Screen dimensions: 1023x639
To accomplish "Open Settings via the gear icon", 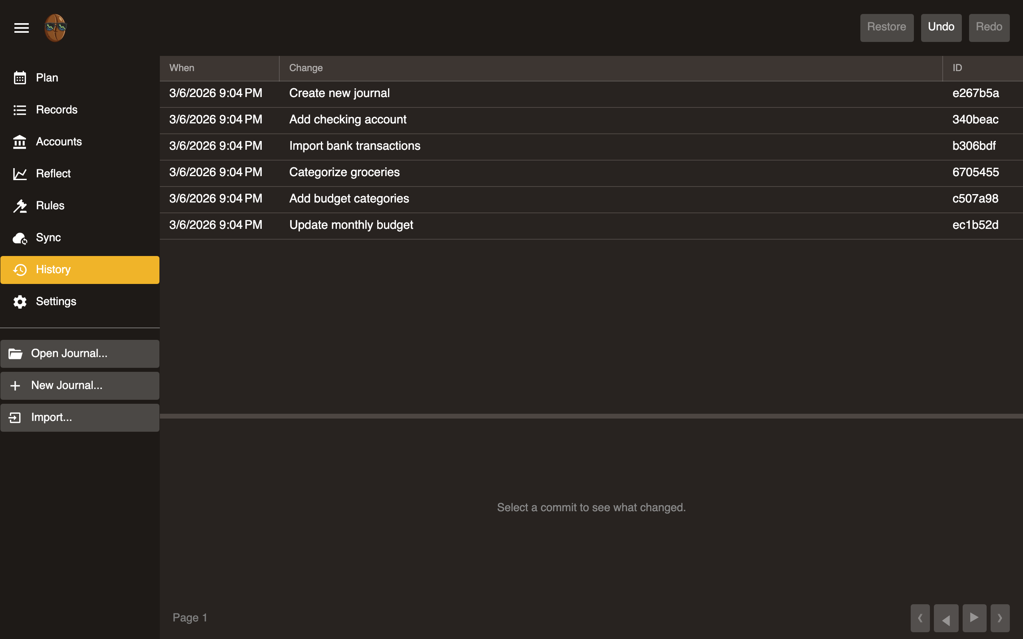I will click(x=20, y=302).
